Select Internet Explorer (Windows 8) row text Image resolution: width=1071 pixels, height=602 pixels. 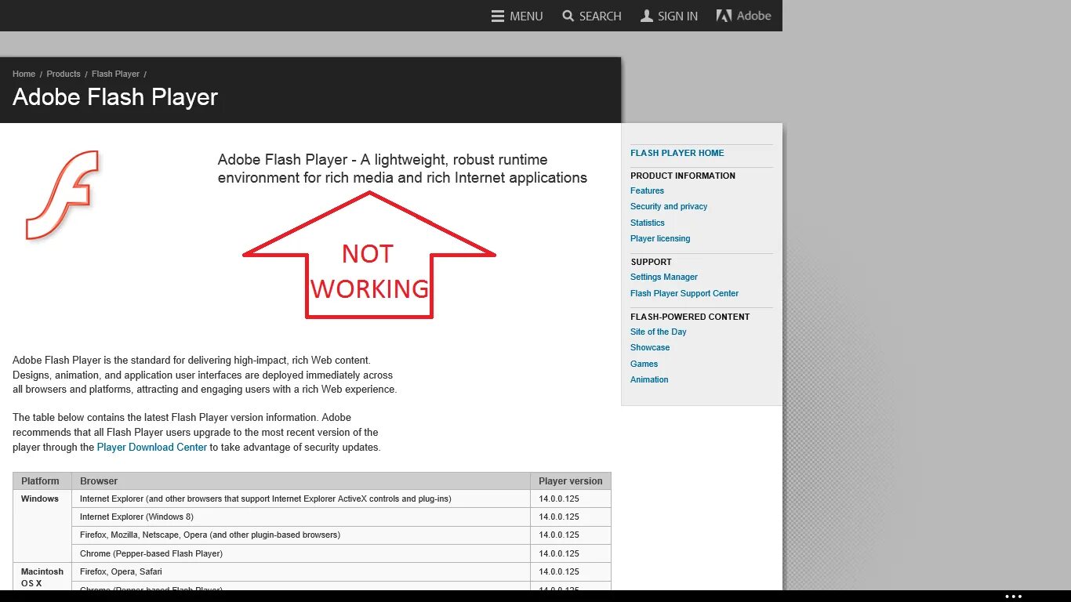click(x=136, y=517)
